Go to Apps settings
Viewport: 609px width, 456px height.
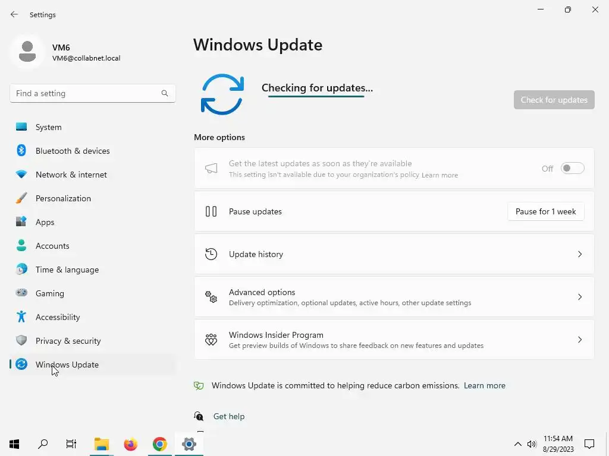[x=92, y=222]
